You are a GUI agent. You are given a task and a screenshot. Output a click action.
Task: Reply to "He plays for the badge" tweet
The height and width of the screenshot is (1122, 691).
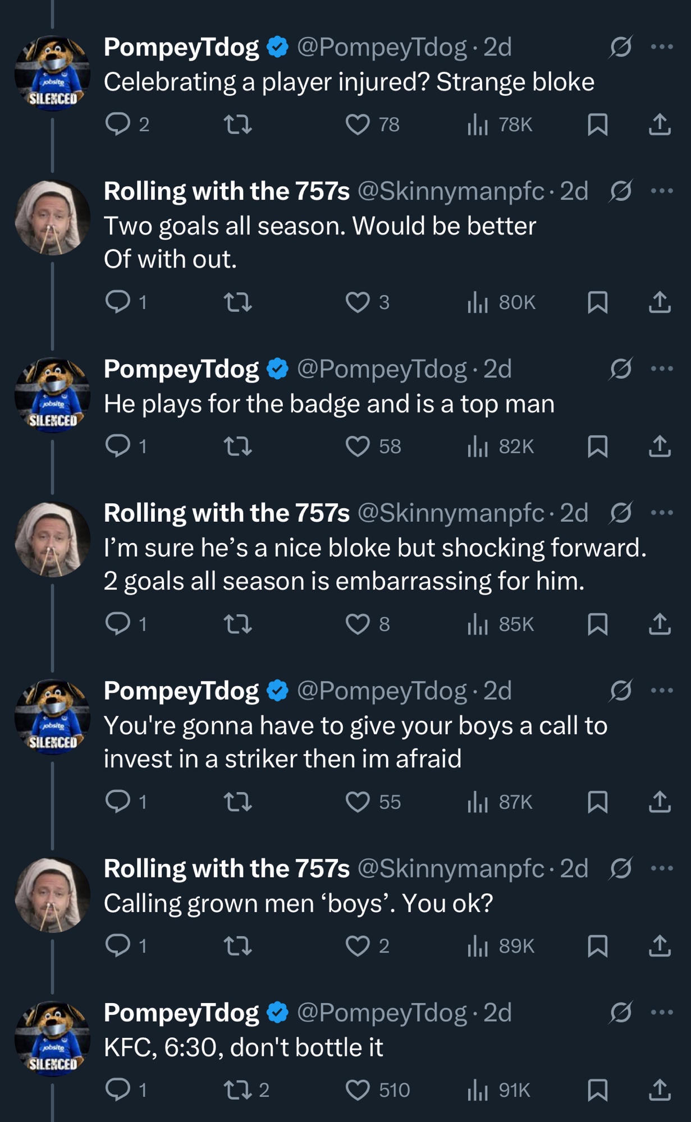point(118,447)
